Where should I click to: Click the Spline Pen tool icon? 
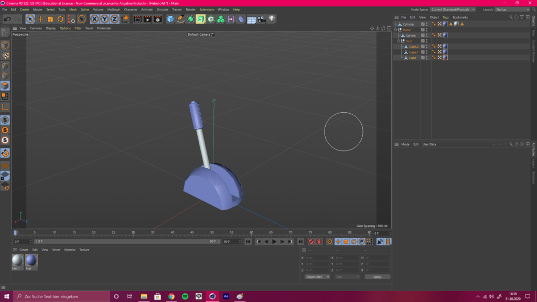pyautogui.click(x=180, y=19)
